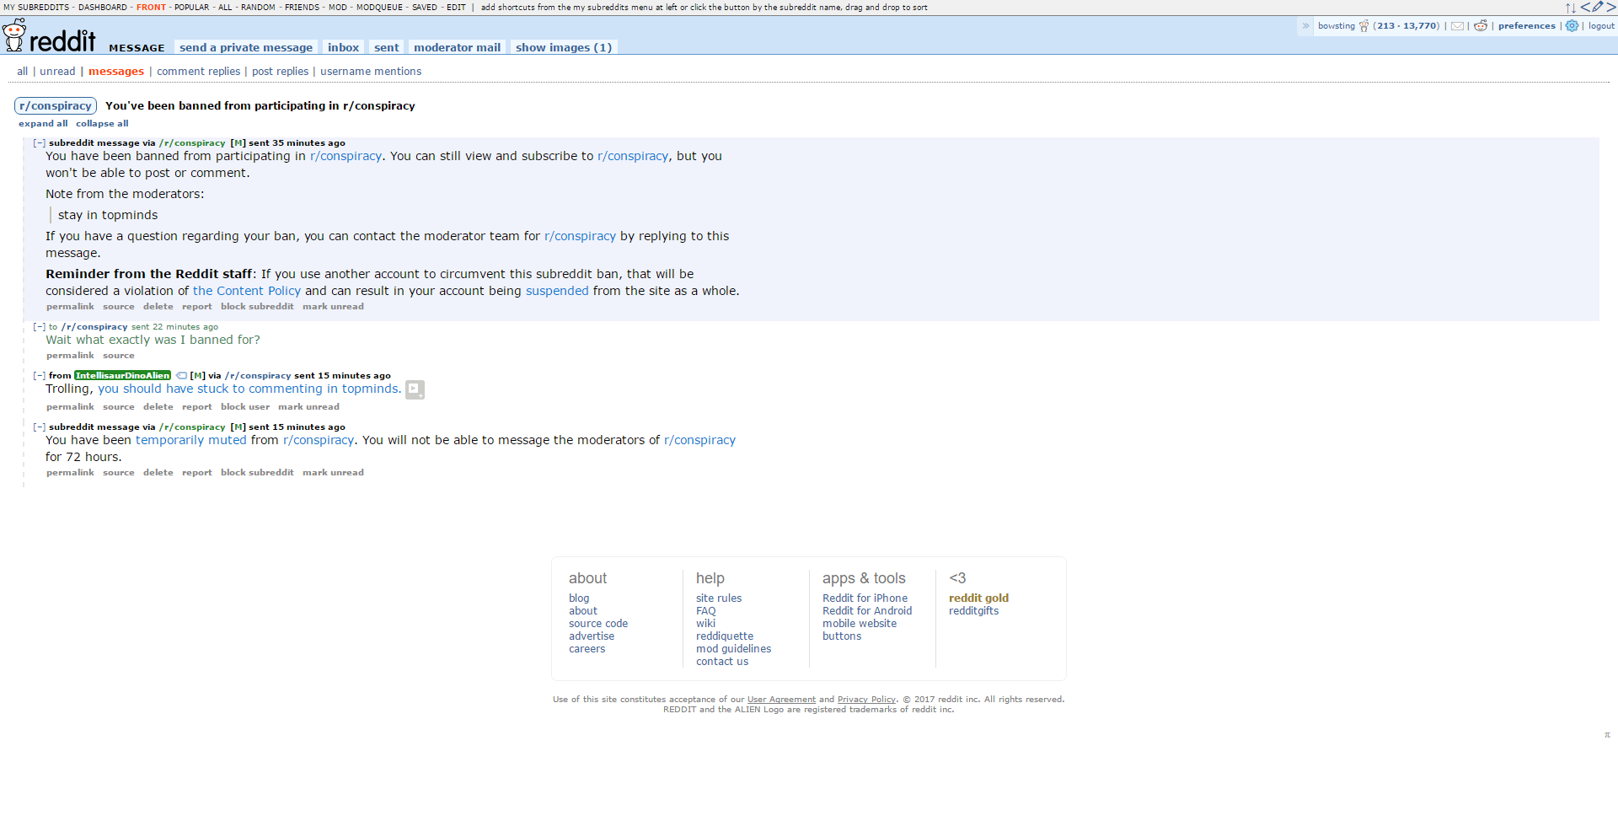
Task: Open the Content Policy link
Action: coord(247,291)
